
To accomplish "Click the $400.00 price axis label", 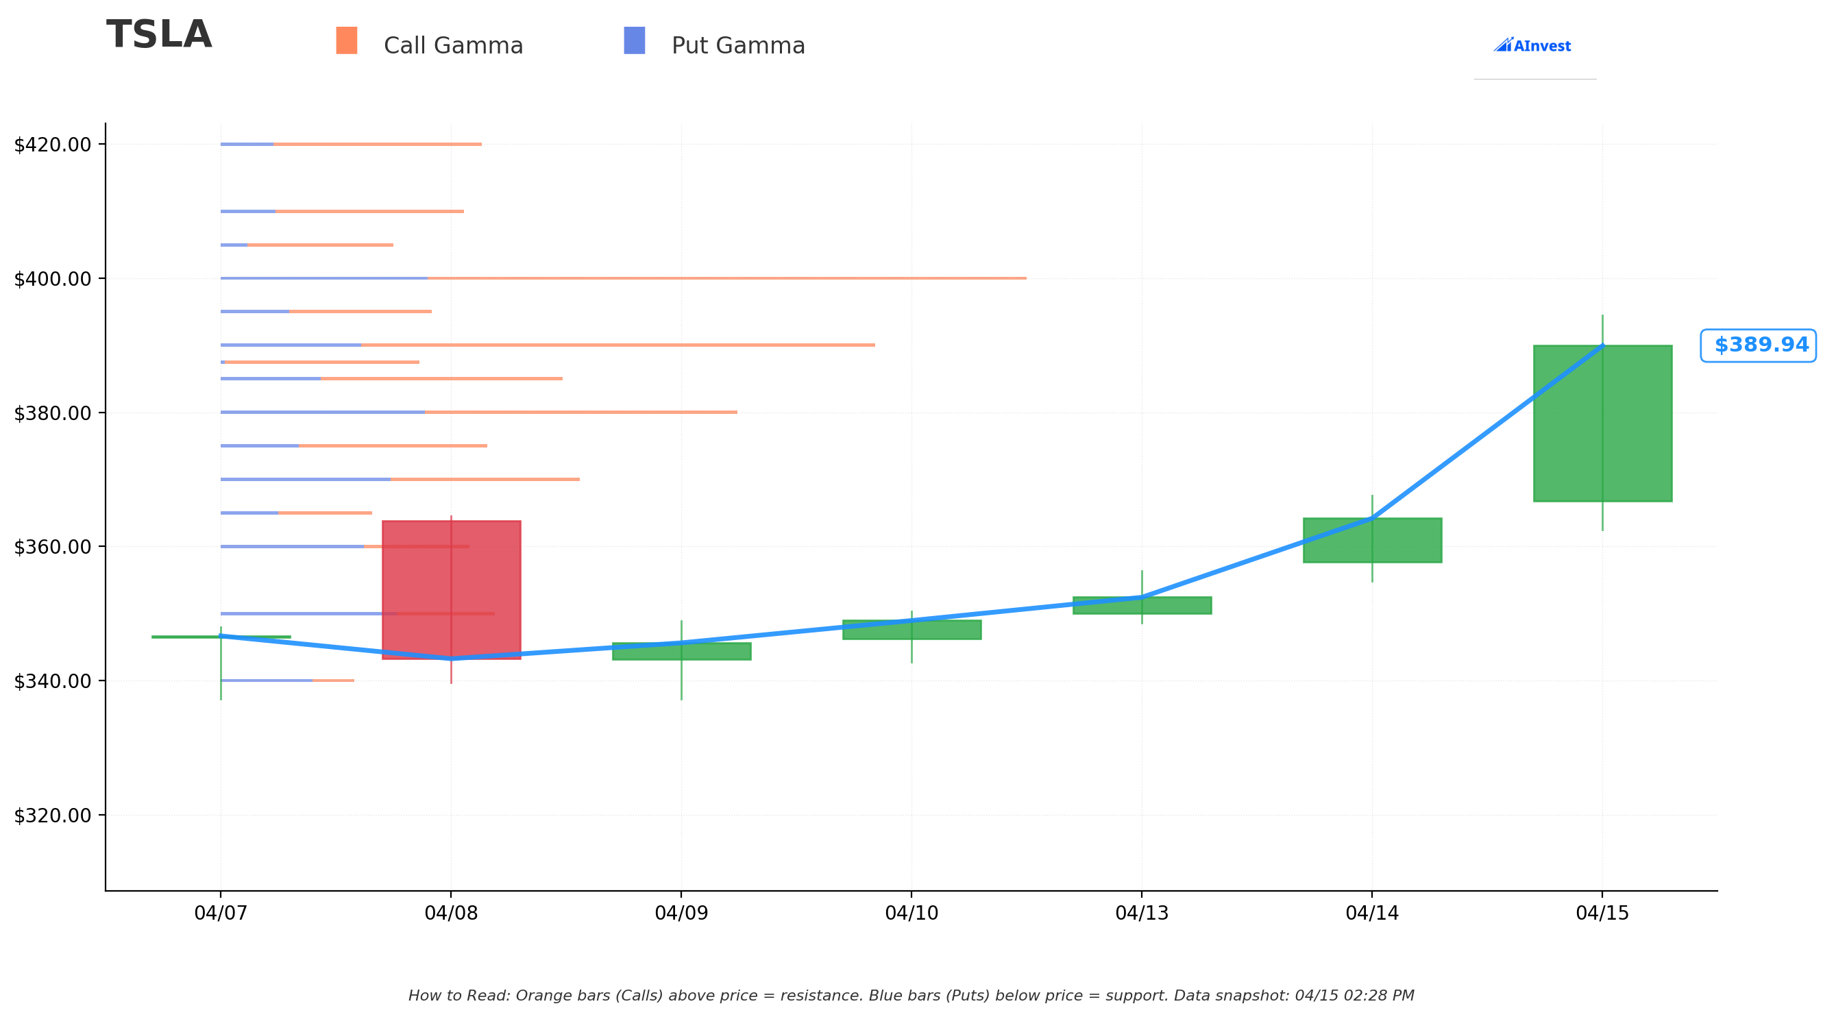I will click(x=53, y=279).
